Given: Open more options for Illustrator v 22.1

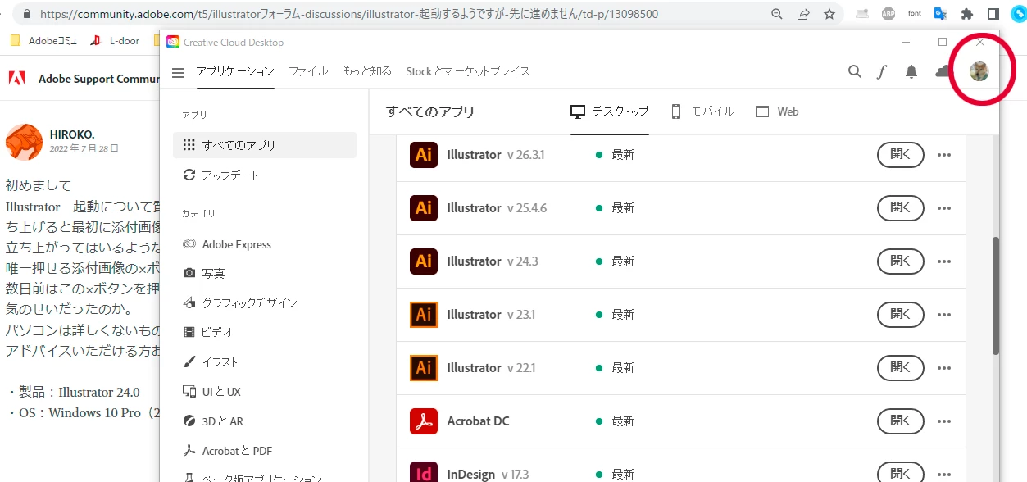Looking at the screenshot, I should coord(944,368).
